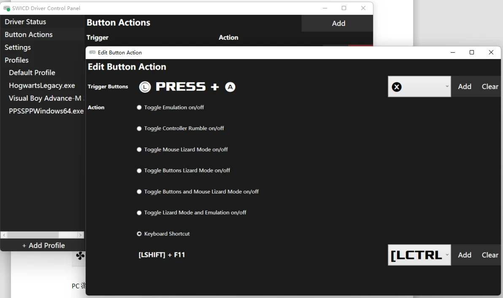Viewport: 503px width, 298px height.
Task: Choose Toggle Controller Rumble on/off
Action: tap(139, 129)
